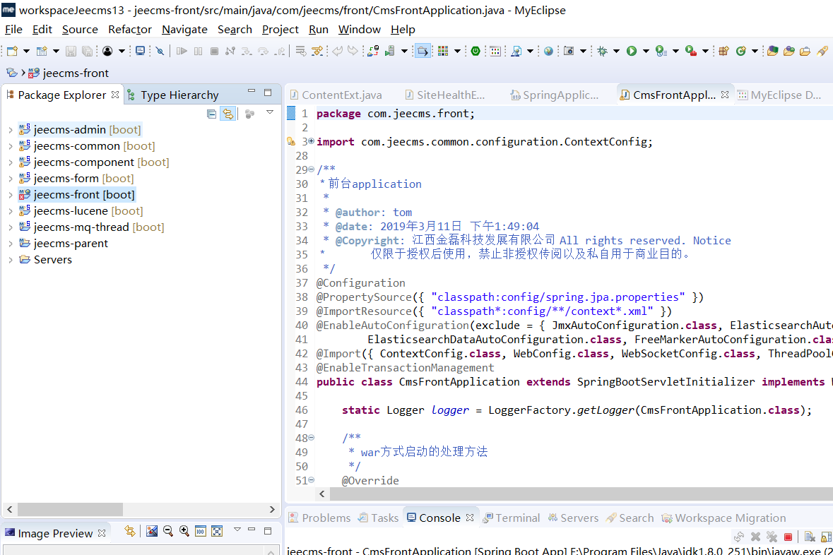Open the Run button dropdown arrow
Image resolution: width=833 pixels, height=555 pixels.
(x=645, y=51)
